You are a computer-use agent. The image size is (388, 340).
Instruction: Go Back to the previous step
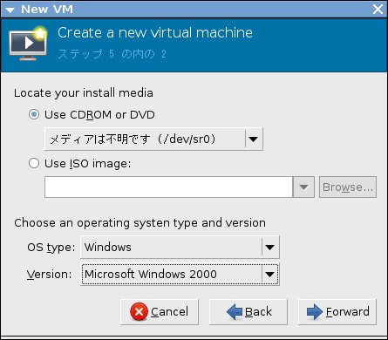point(248,312)
